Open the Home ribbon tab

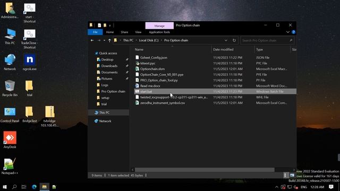[110, 32]
